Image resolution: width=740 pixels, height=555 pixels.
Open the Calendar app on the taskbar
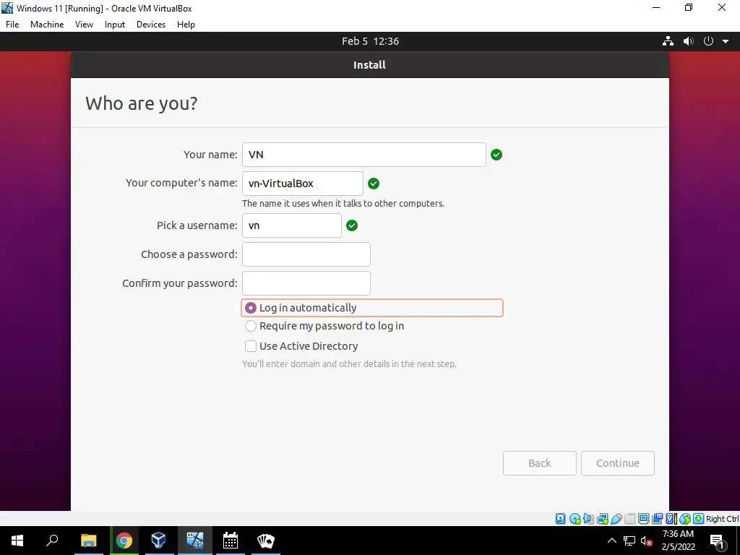[231, 541]
